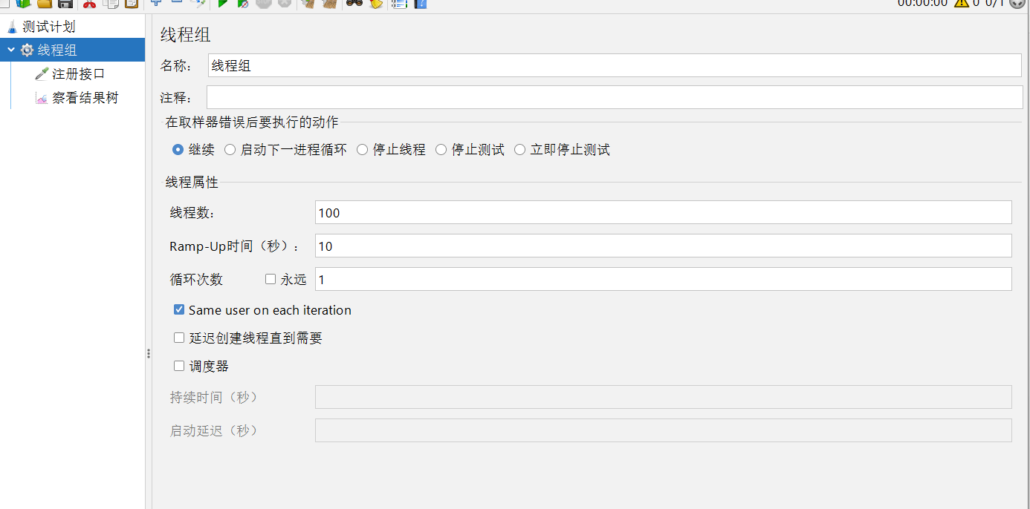
Task: Click the Open folder toolbar icon
Action: point(45,3)
